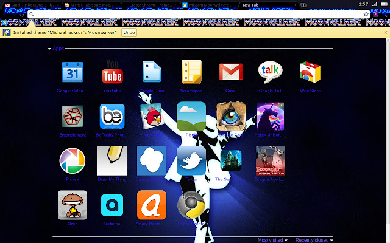Launch the Doodle God eye icon
The width and height of the screenshot is (390, 243).
point(231,116)
